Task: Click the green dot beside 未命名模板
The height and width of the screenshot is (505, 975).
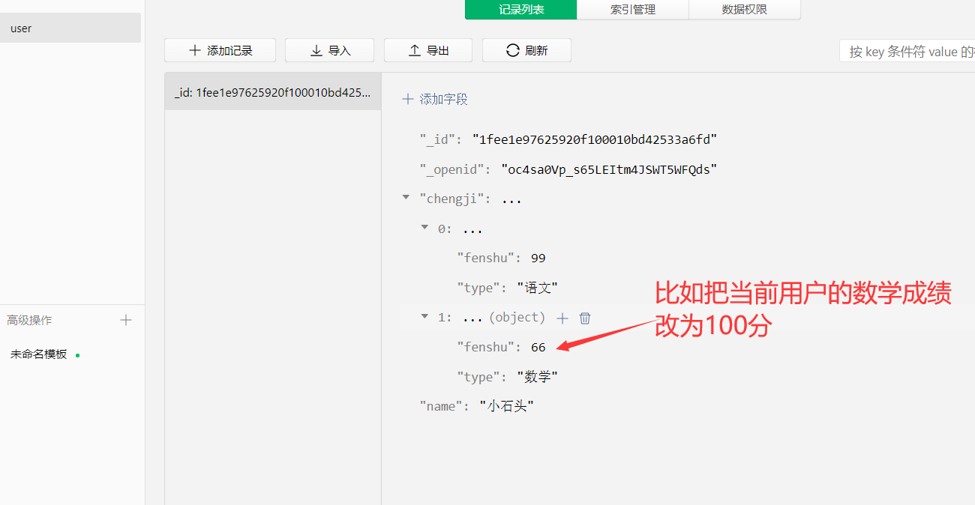Action: click(78, 354)
